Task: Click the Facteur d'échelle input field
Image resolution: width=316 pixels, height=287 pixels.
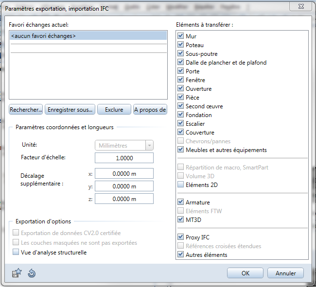Action: [124, 158]
